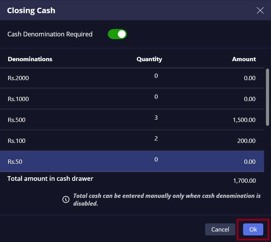Click the 1,700.00 total amount value
Image resolution: width=271 pixels, height=242 pixels.
[x=244, y=180]
